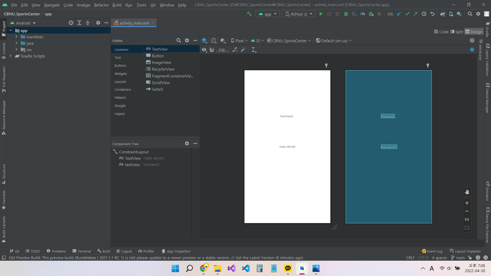491x276 pixels.
Task: Click the Build hammer icon
Action: (249, 14)
